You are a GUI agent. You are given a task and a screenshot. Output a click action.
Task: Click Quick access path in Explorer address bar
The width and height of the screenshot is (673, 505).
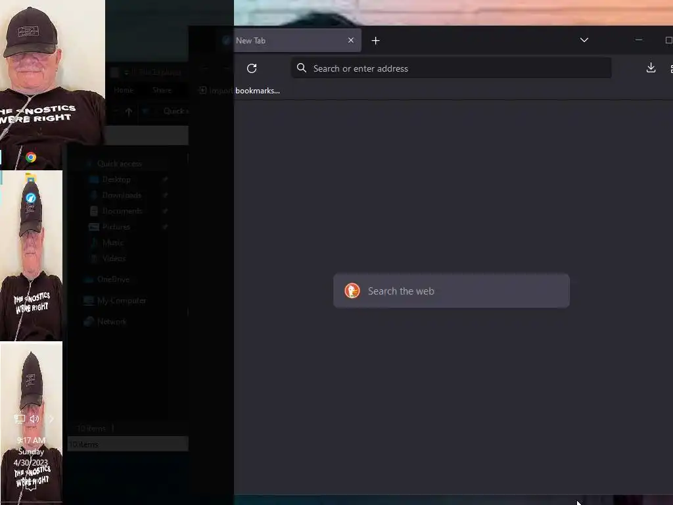pos(175,111)
